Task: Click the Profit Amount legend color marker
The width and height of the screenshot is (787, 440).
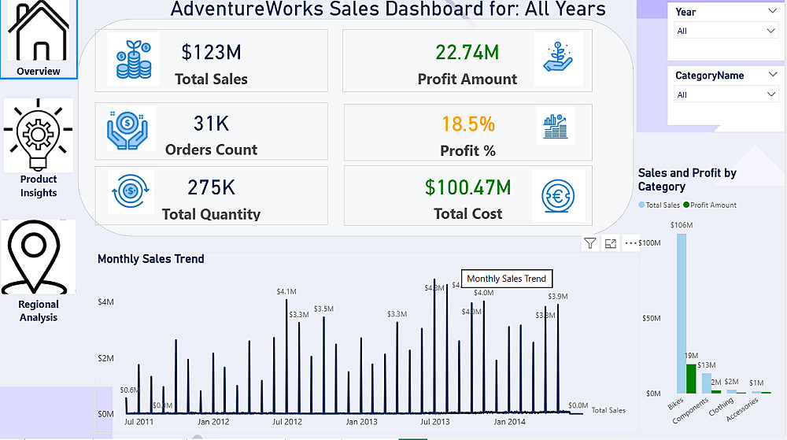Action: pyautogui.click(x=686, y=205)
